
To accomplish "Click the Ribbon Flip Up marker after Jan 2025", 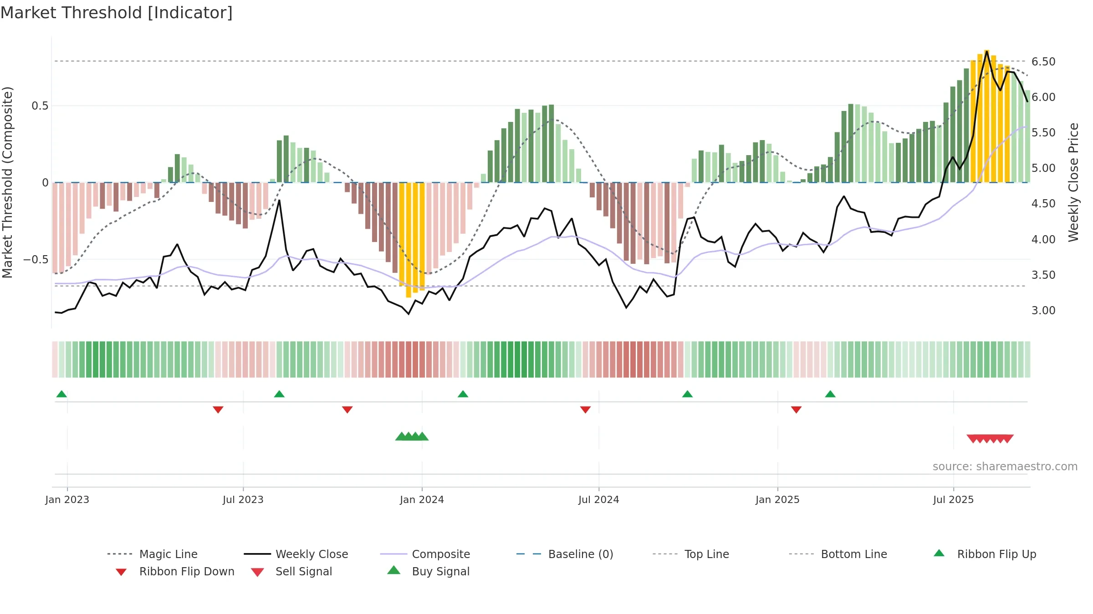I will tap(830, 394).
